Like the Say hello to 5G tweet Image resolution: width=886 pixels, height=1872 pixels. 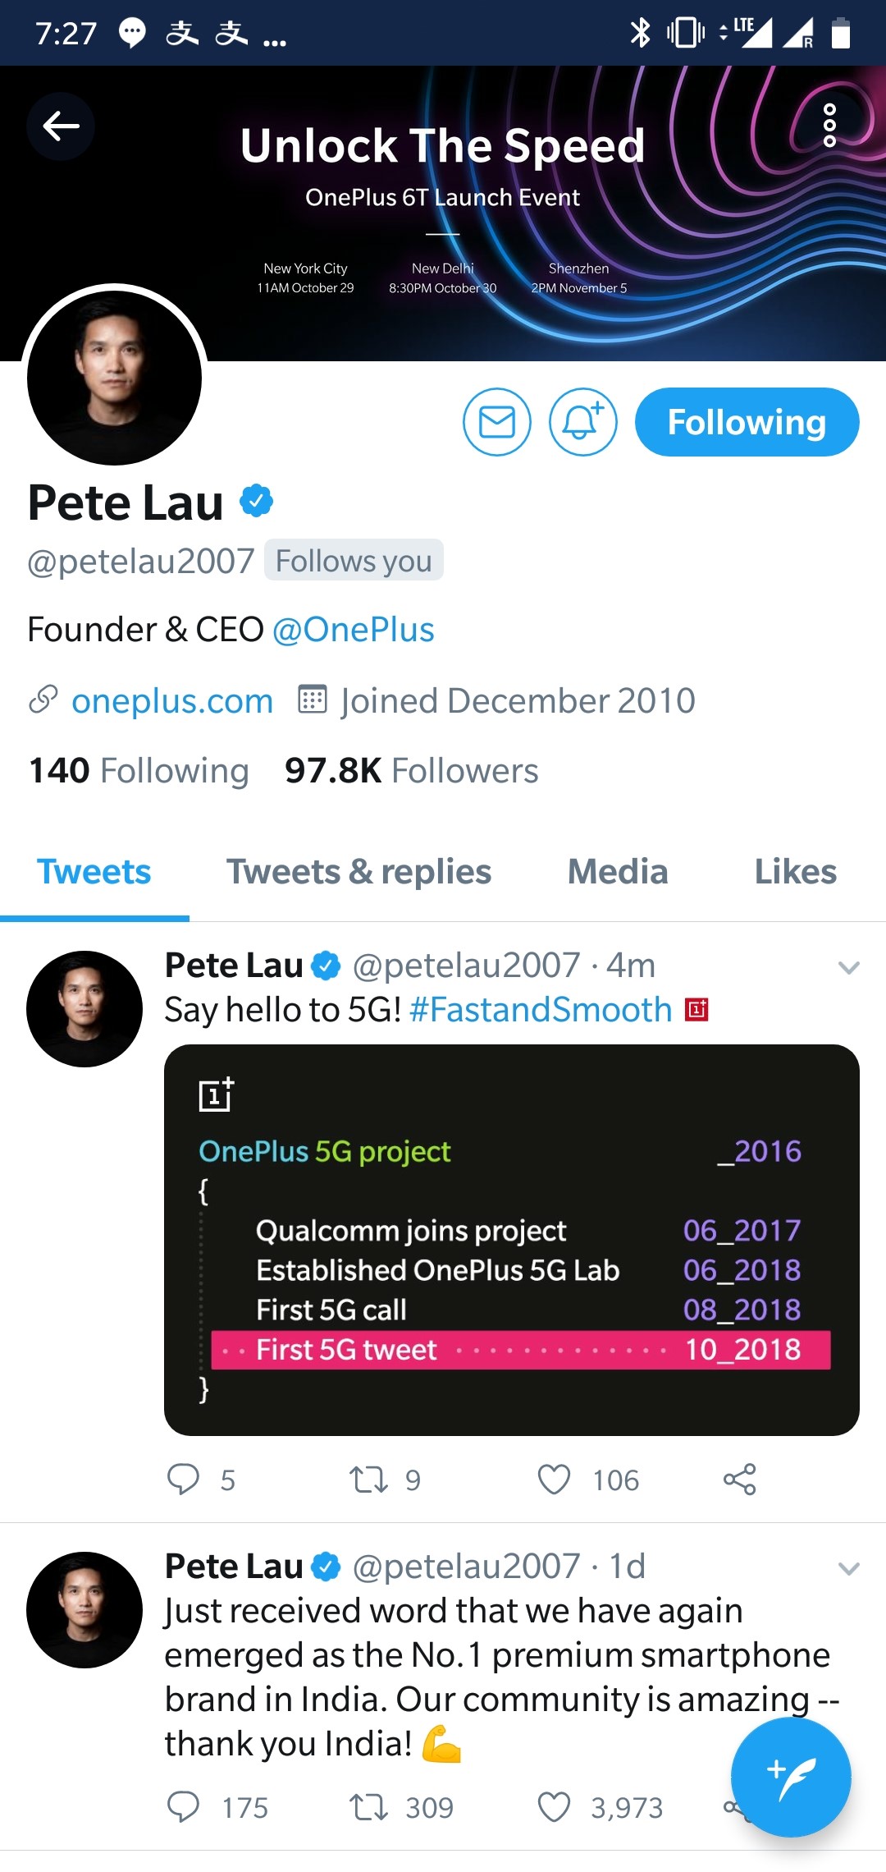(x=555, y=1480)
